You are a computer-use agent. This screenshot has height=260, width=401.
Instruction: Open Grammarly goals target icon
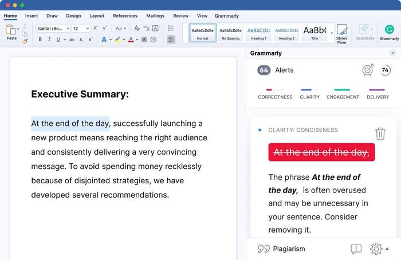(x=368, y=70)
